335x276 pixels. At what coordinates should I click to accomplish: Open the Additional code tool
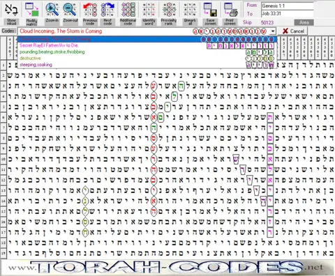[x=128, y=10]
